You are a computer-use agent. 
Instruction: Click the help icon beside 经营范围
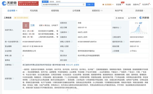pyautogui.click(x=13, y=79)
